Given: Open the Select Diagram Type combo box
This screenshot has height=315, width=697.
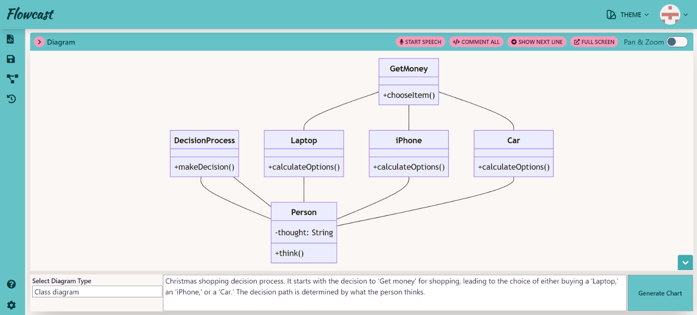Looking at the screenshot, I should click(x=97, y=292).
